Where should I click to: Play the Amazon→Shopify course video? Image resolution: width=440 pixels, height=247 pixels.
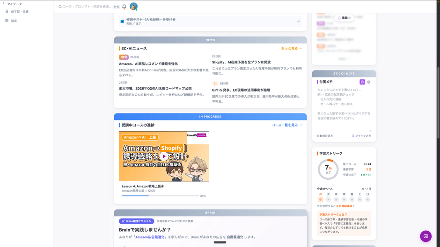coord(164,156)
